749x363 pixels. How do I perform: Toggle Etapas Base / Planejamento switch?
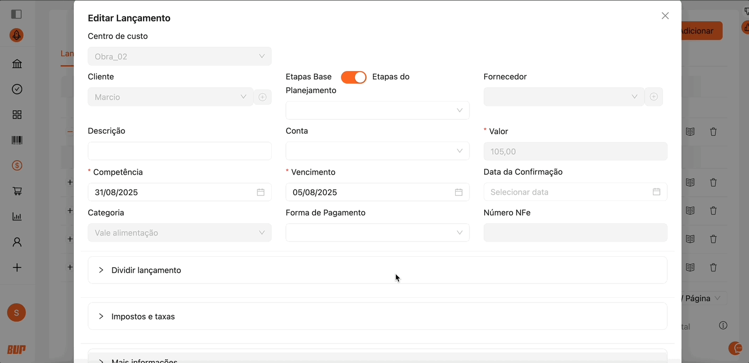coord(353,77)
